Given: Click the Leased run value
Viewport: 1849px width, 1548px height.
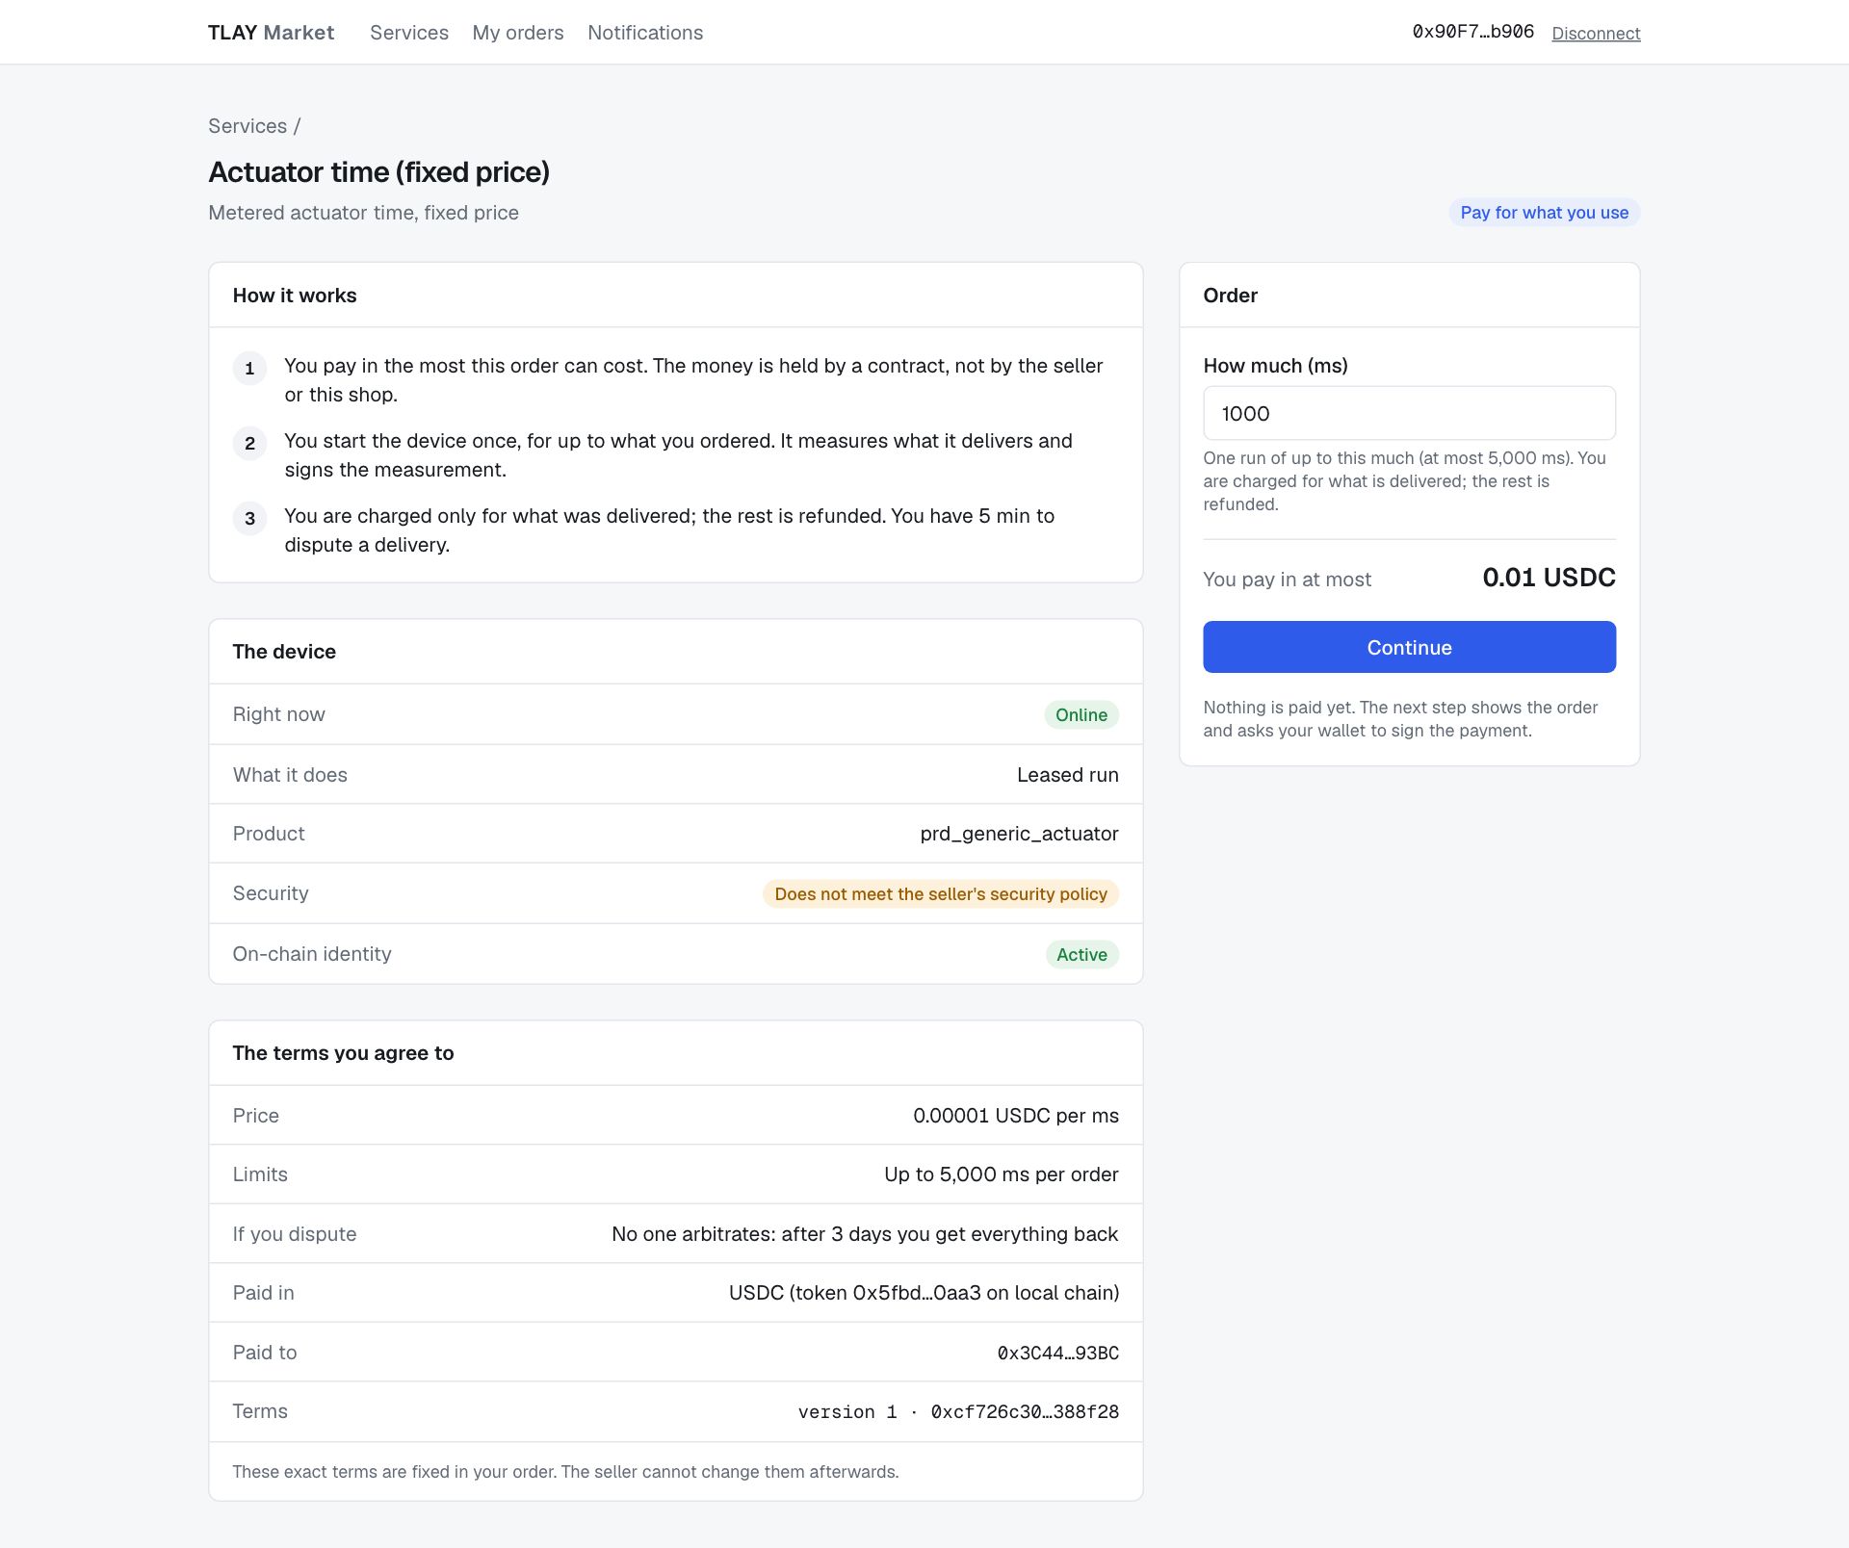Looking at the screenshot, I should [1067, 775].
